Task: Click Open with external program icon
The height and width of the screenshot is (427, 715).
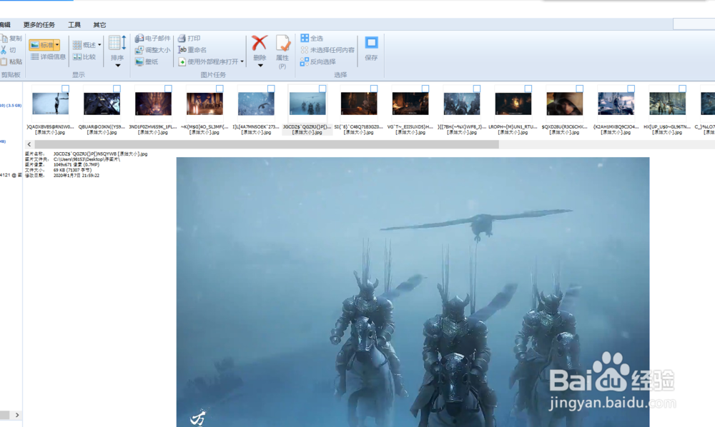Action: 182,61
